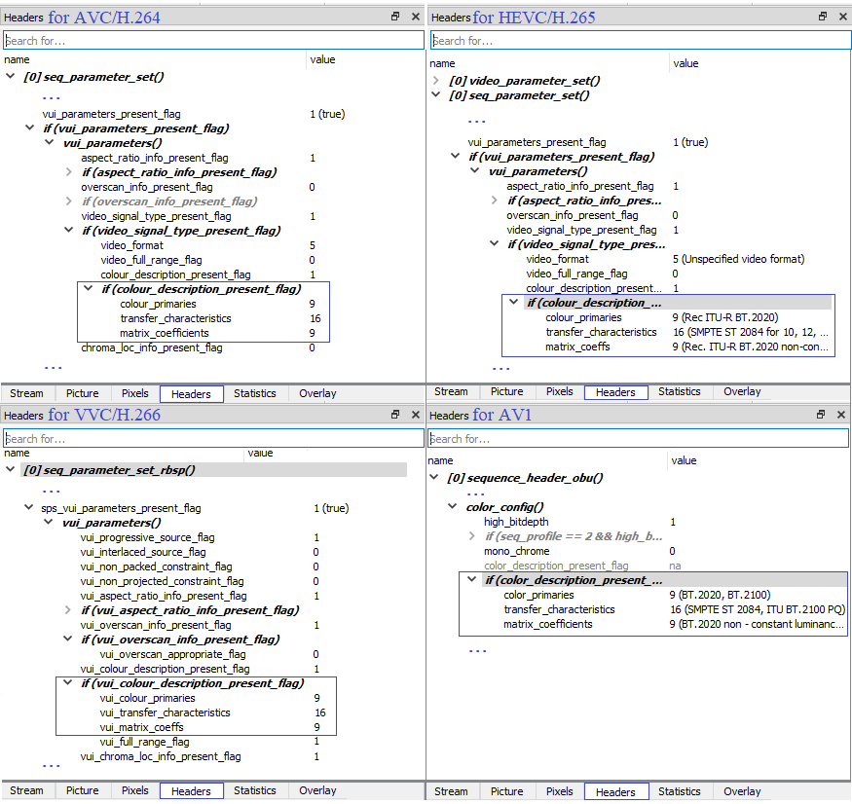Collapse if(video_signal_type_present_flag) in AVC panel
Screen dimensions: 852x804
click(69, 230)
